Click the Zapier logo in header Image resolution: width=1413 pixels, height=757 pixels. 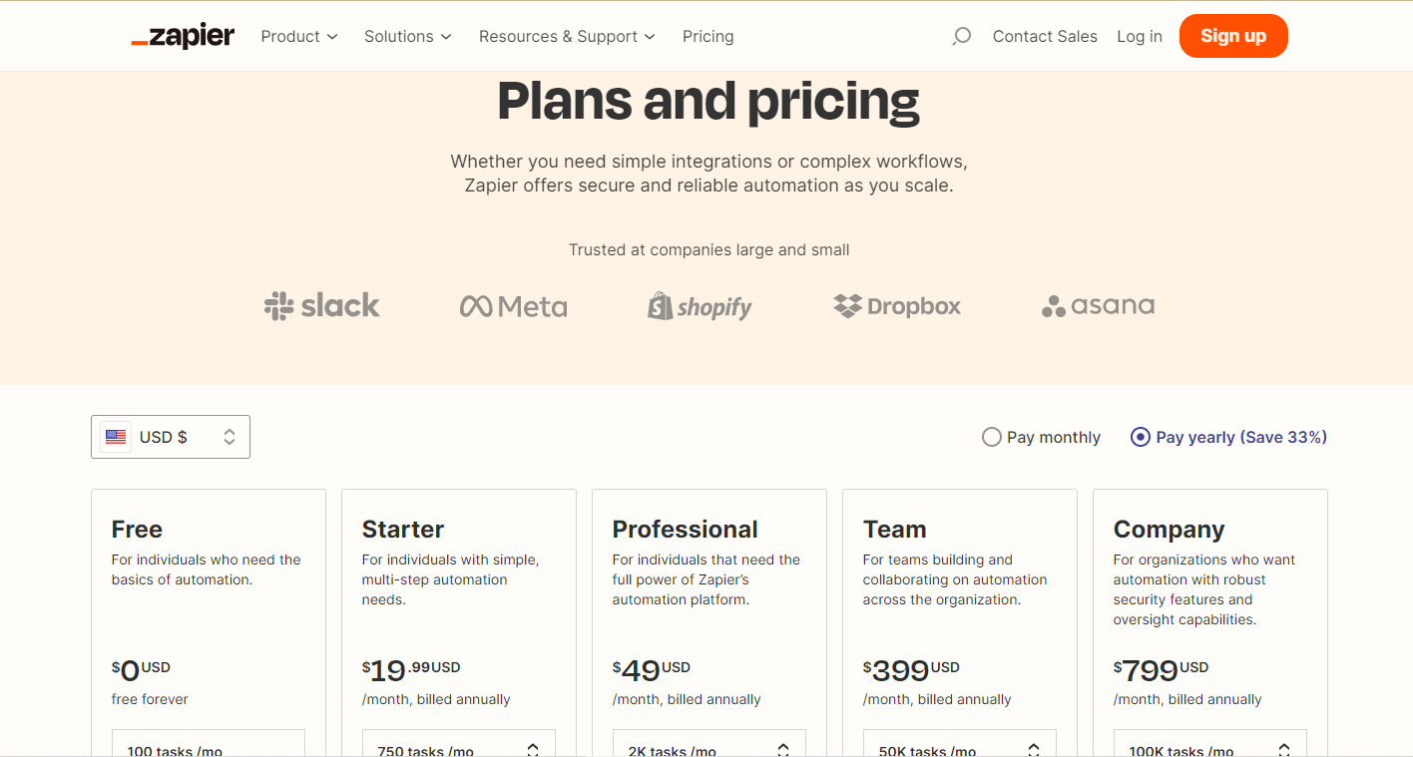tap(183, 36)
